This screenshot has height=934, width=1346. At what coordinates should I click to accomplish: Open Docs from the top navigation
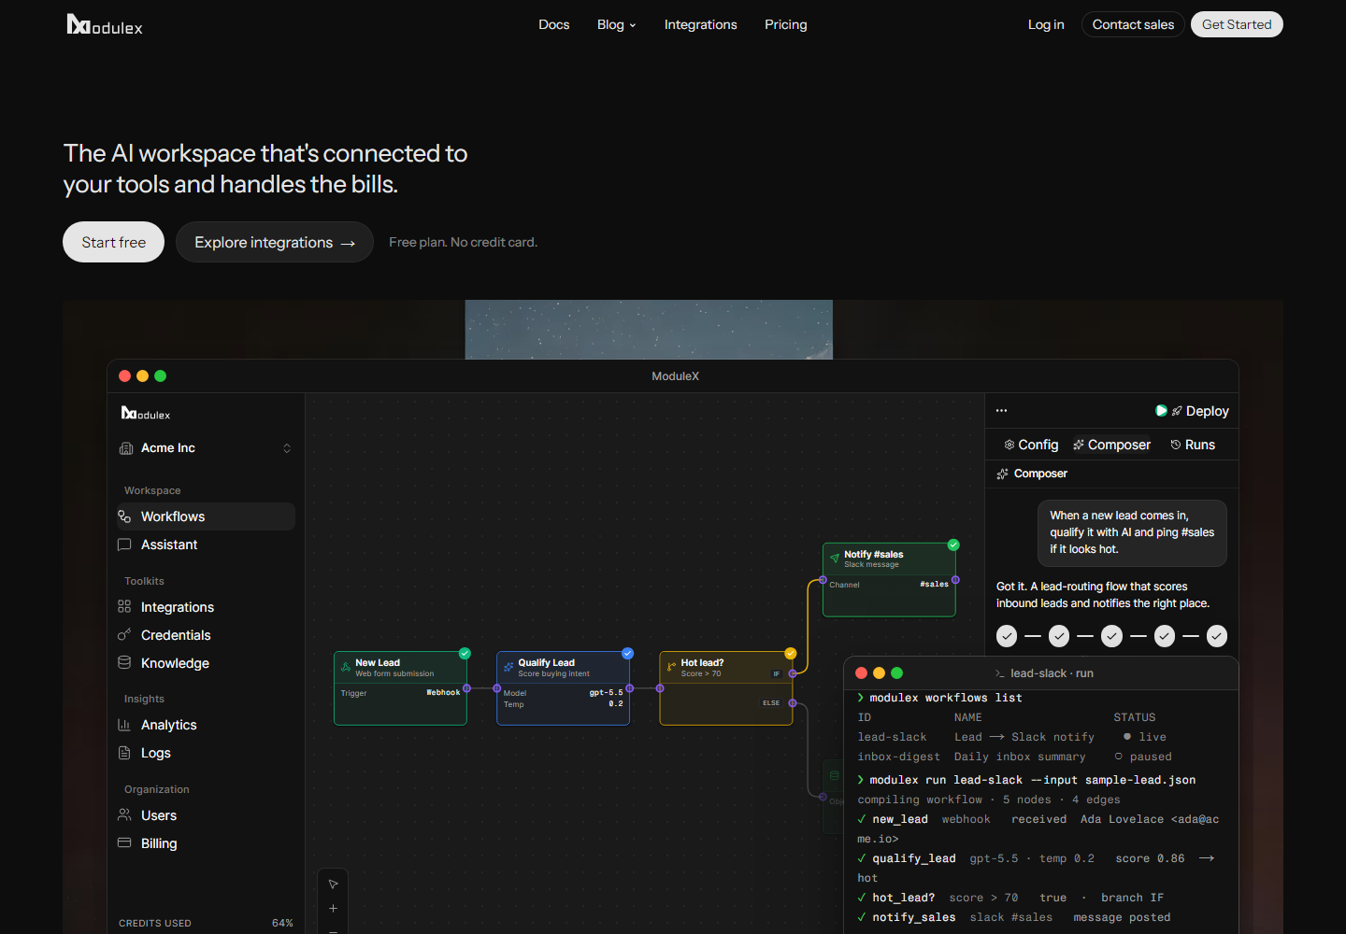[x=554, y=25]
